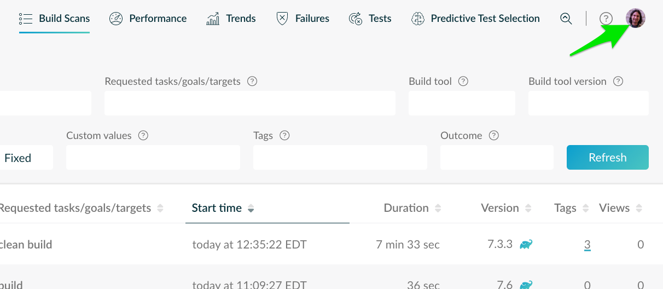663x289 pixels.
Task: Switch to the Performance tab
Action: (148, 19)
